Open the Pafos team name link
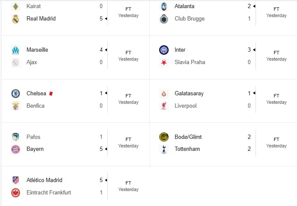This screenshot has width=297, height=206. [33, 137]
